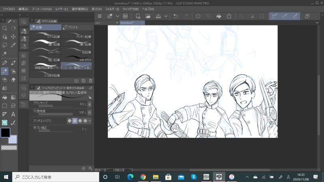Screen dimensions: 324x182
Task: Open the dropdown arrow beside the save icon
Action: (166, 16)
